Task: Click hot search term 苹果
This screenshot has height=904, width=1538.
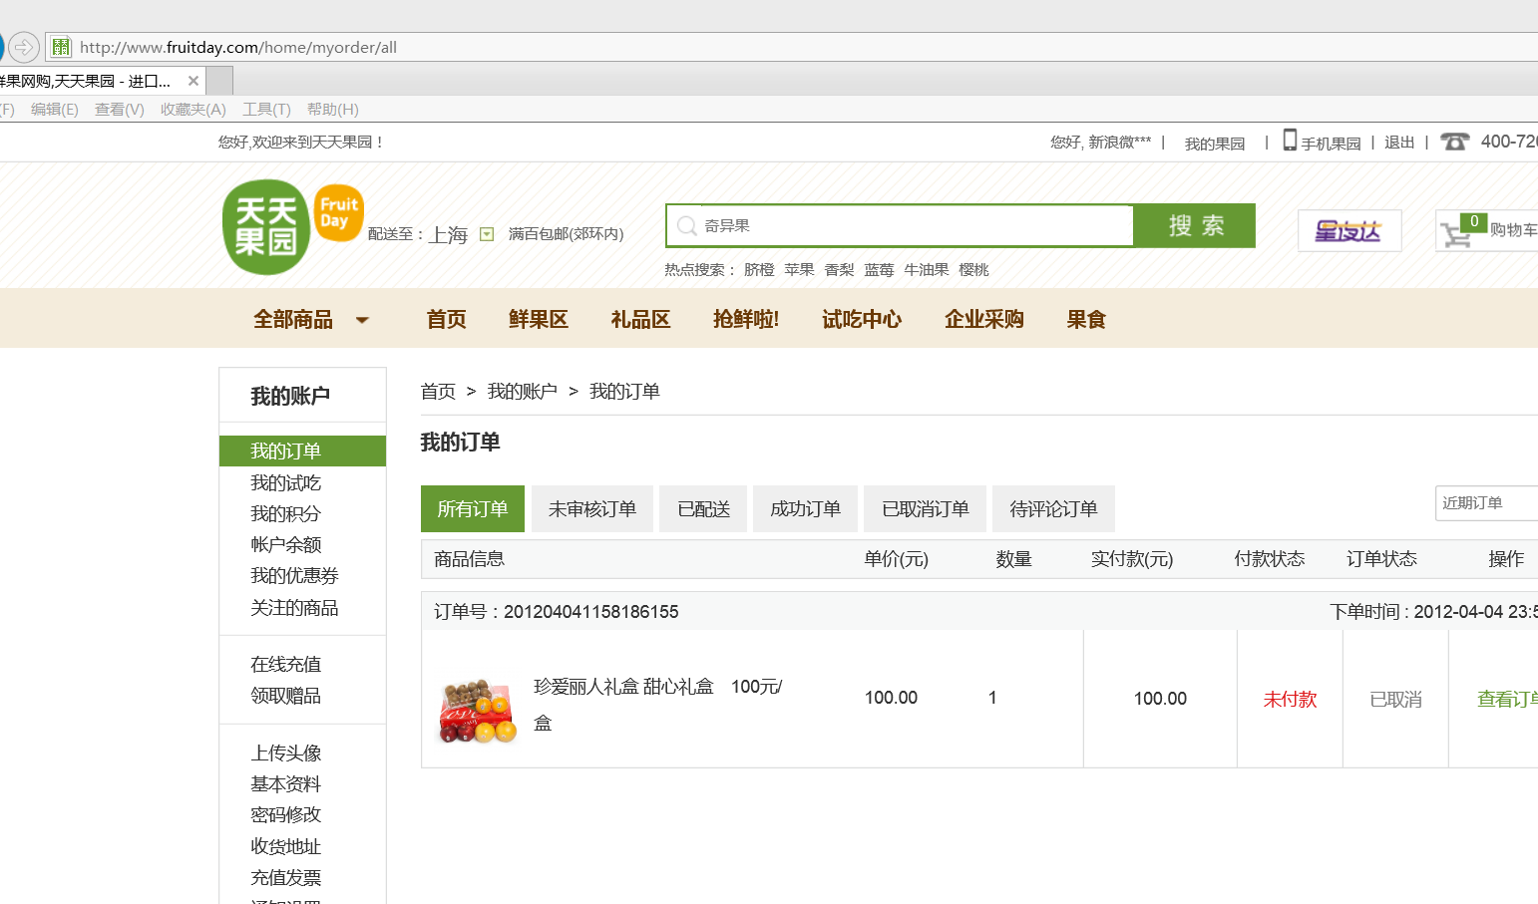Action: pos(799,270)
